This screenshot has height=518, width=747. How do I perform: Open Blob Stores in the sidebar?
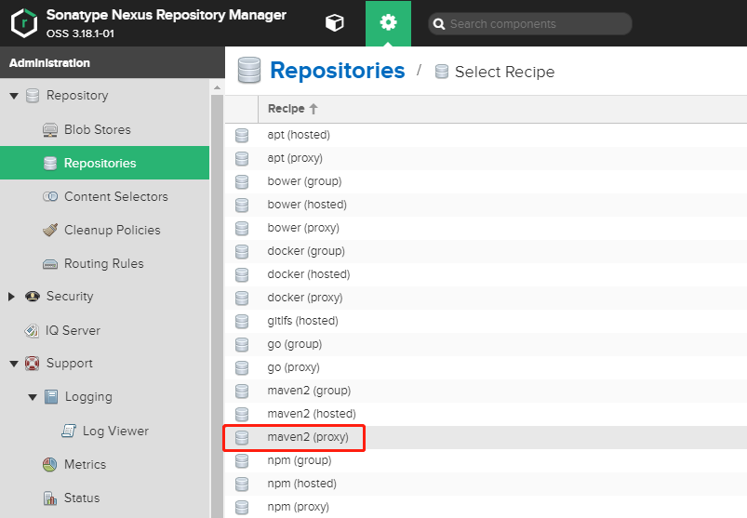coord(97,129)
